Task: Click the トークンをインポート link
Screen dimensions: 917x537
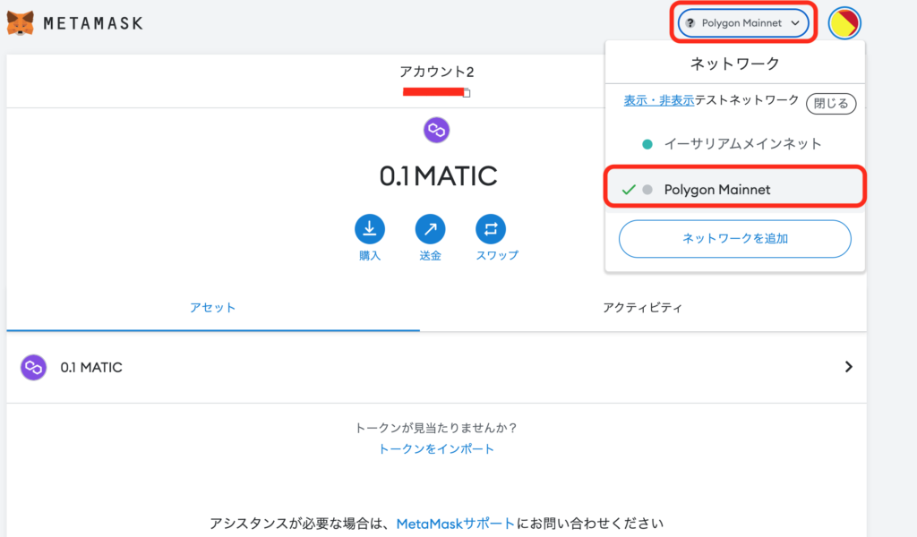Action: coord(436,448)
